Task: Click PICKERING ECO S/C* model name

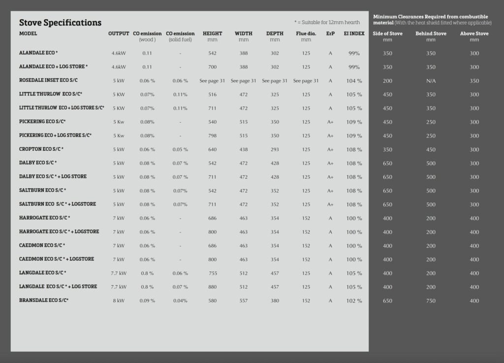Action: (x=42, y=122)
